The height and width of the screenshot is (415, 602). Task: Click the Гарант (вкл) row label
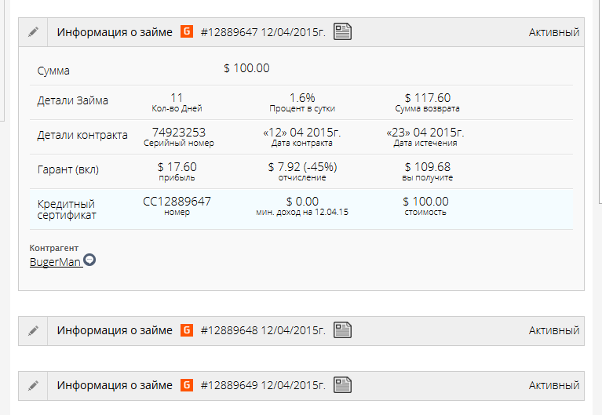point(68,169)
